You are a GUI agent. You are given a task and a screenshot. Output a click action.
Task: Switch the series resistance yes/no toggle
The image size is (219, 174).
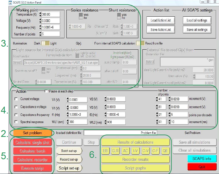(x=81, y=16)
